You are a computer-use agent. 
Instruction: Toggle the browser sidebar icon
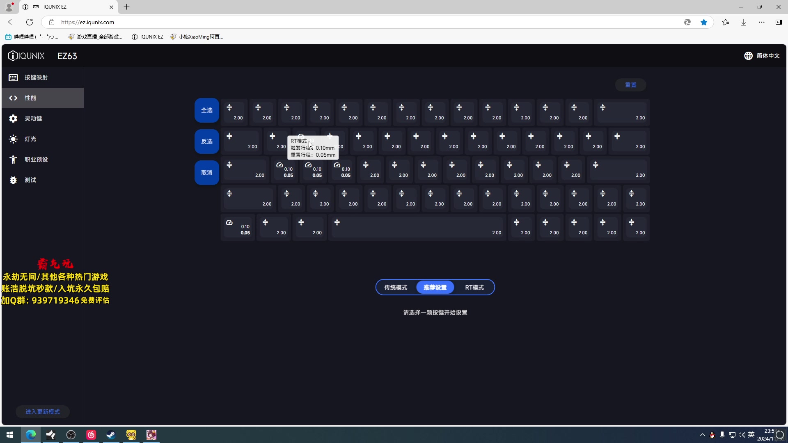[x=779, y=22]
